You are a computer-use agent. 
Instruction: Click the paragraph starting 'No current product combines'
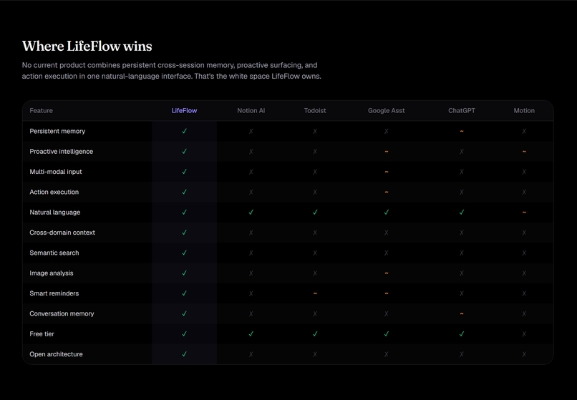point(172,71)
